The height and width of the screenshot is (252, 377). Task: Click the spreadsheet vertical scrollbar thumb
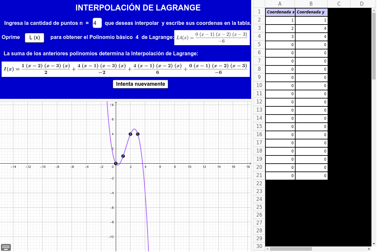pos(374,46)
